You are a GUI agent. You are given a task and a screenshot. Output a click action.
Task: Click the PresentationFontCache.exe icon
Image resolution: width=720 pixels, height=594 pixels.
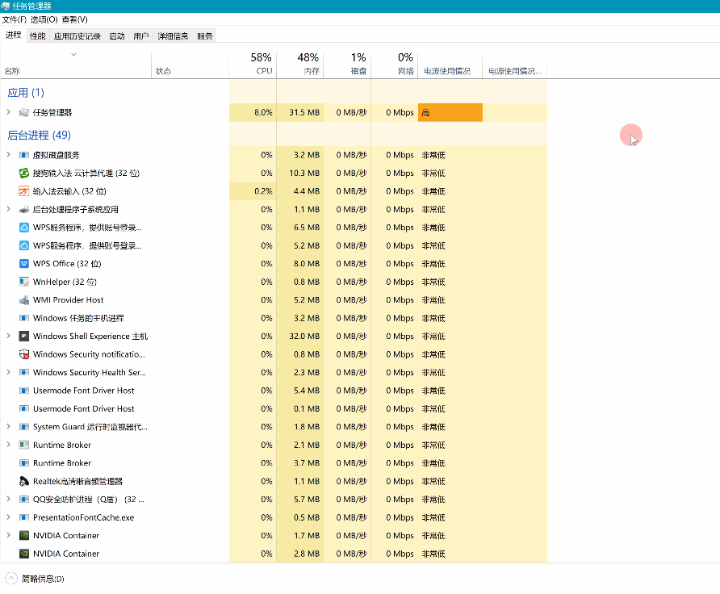(x=24, y=517)
